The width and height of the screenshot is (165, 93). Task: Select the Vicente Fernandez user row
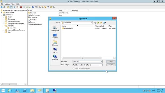[35, 24]
